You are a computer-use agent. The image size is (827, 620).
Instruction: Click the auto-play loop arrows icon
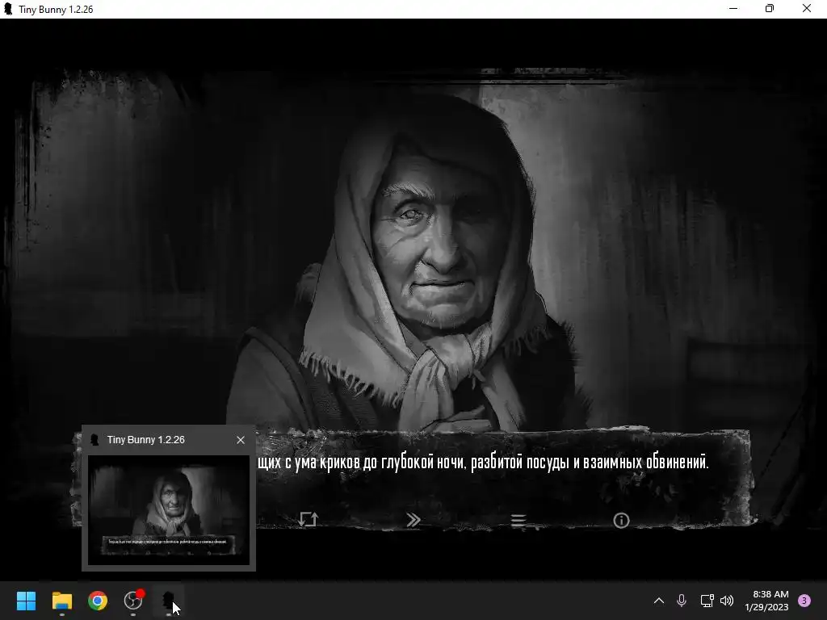[x=308, y=520]
